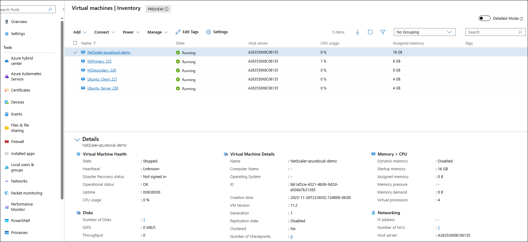Click the PowerShell icon in sidebar
The image size is (528, 242).
coord(7,220)
